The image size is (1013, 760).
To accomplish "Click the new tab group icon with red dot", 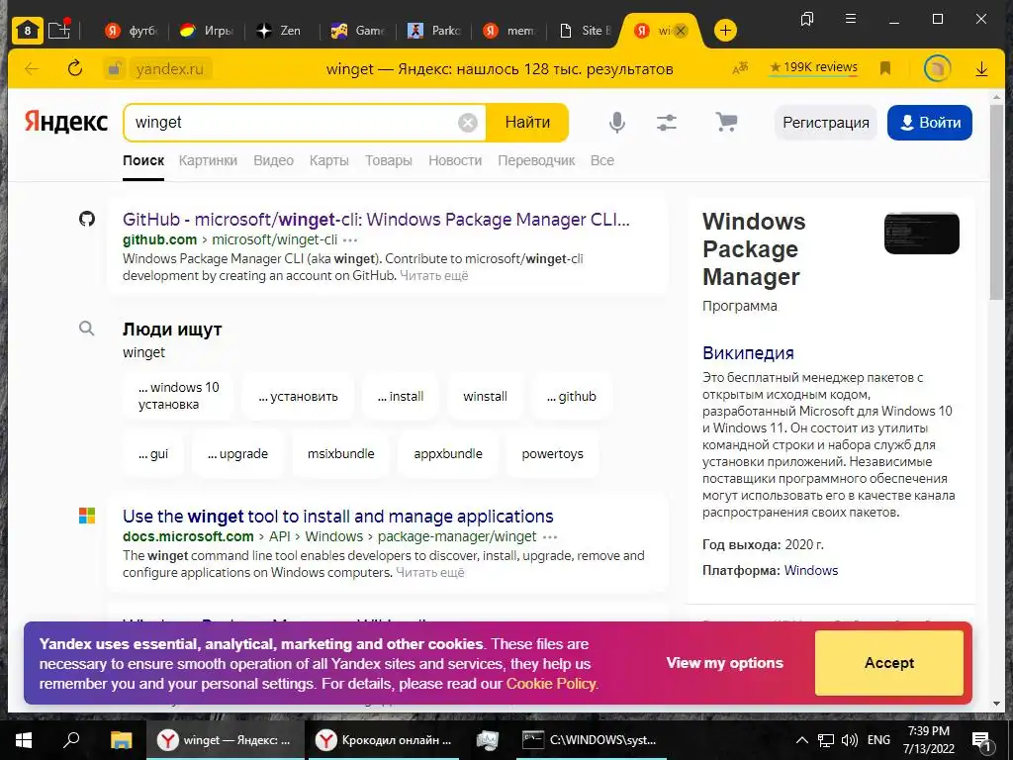I will tap(59, 30).
